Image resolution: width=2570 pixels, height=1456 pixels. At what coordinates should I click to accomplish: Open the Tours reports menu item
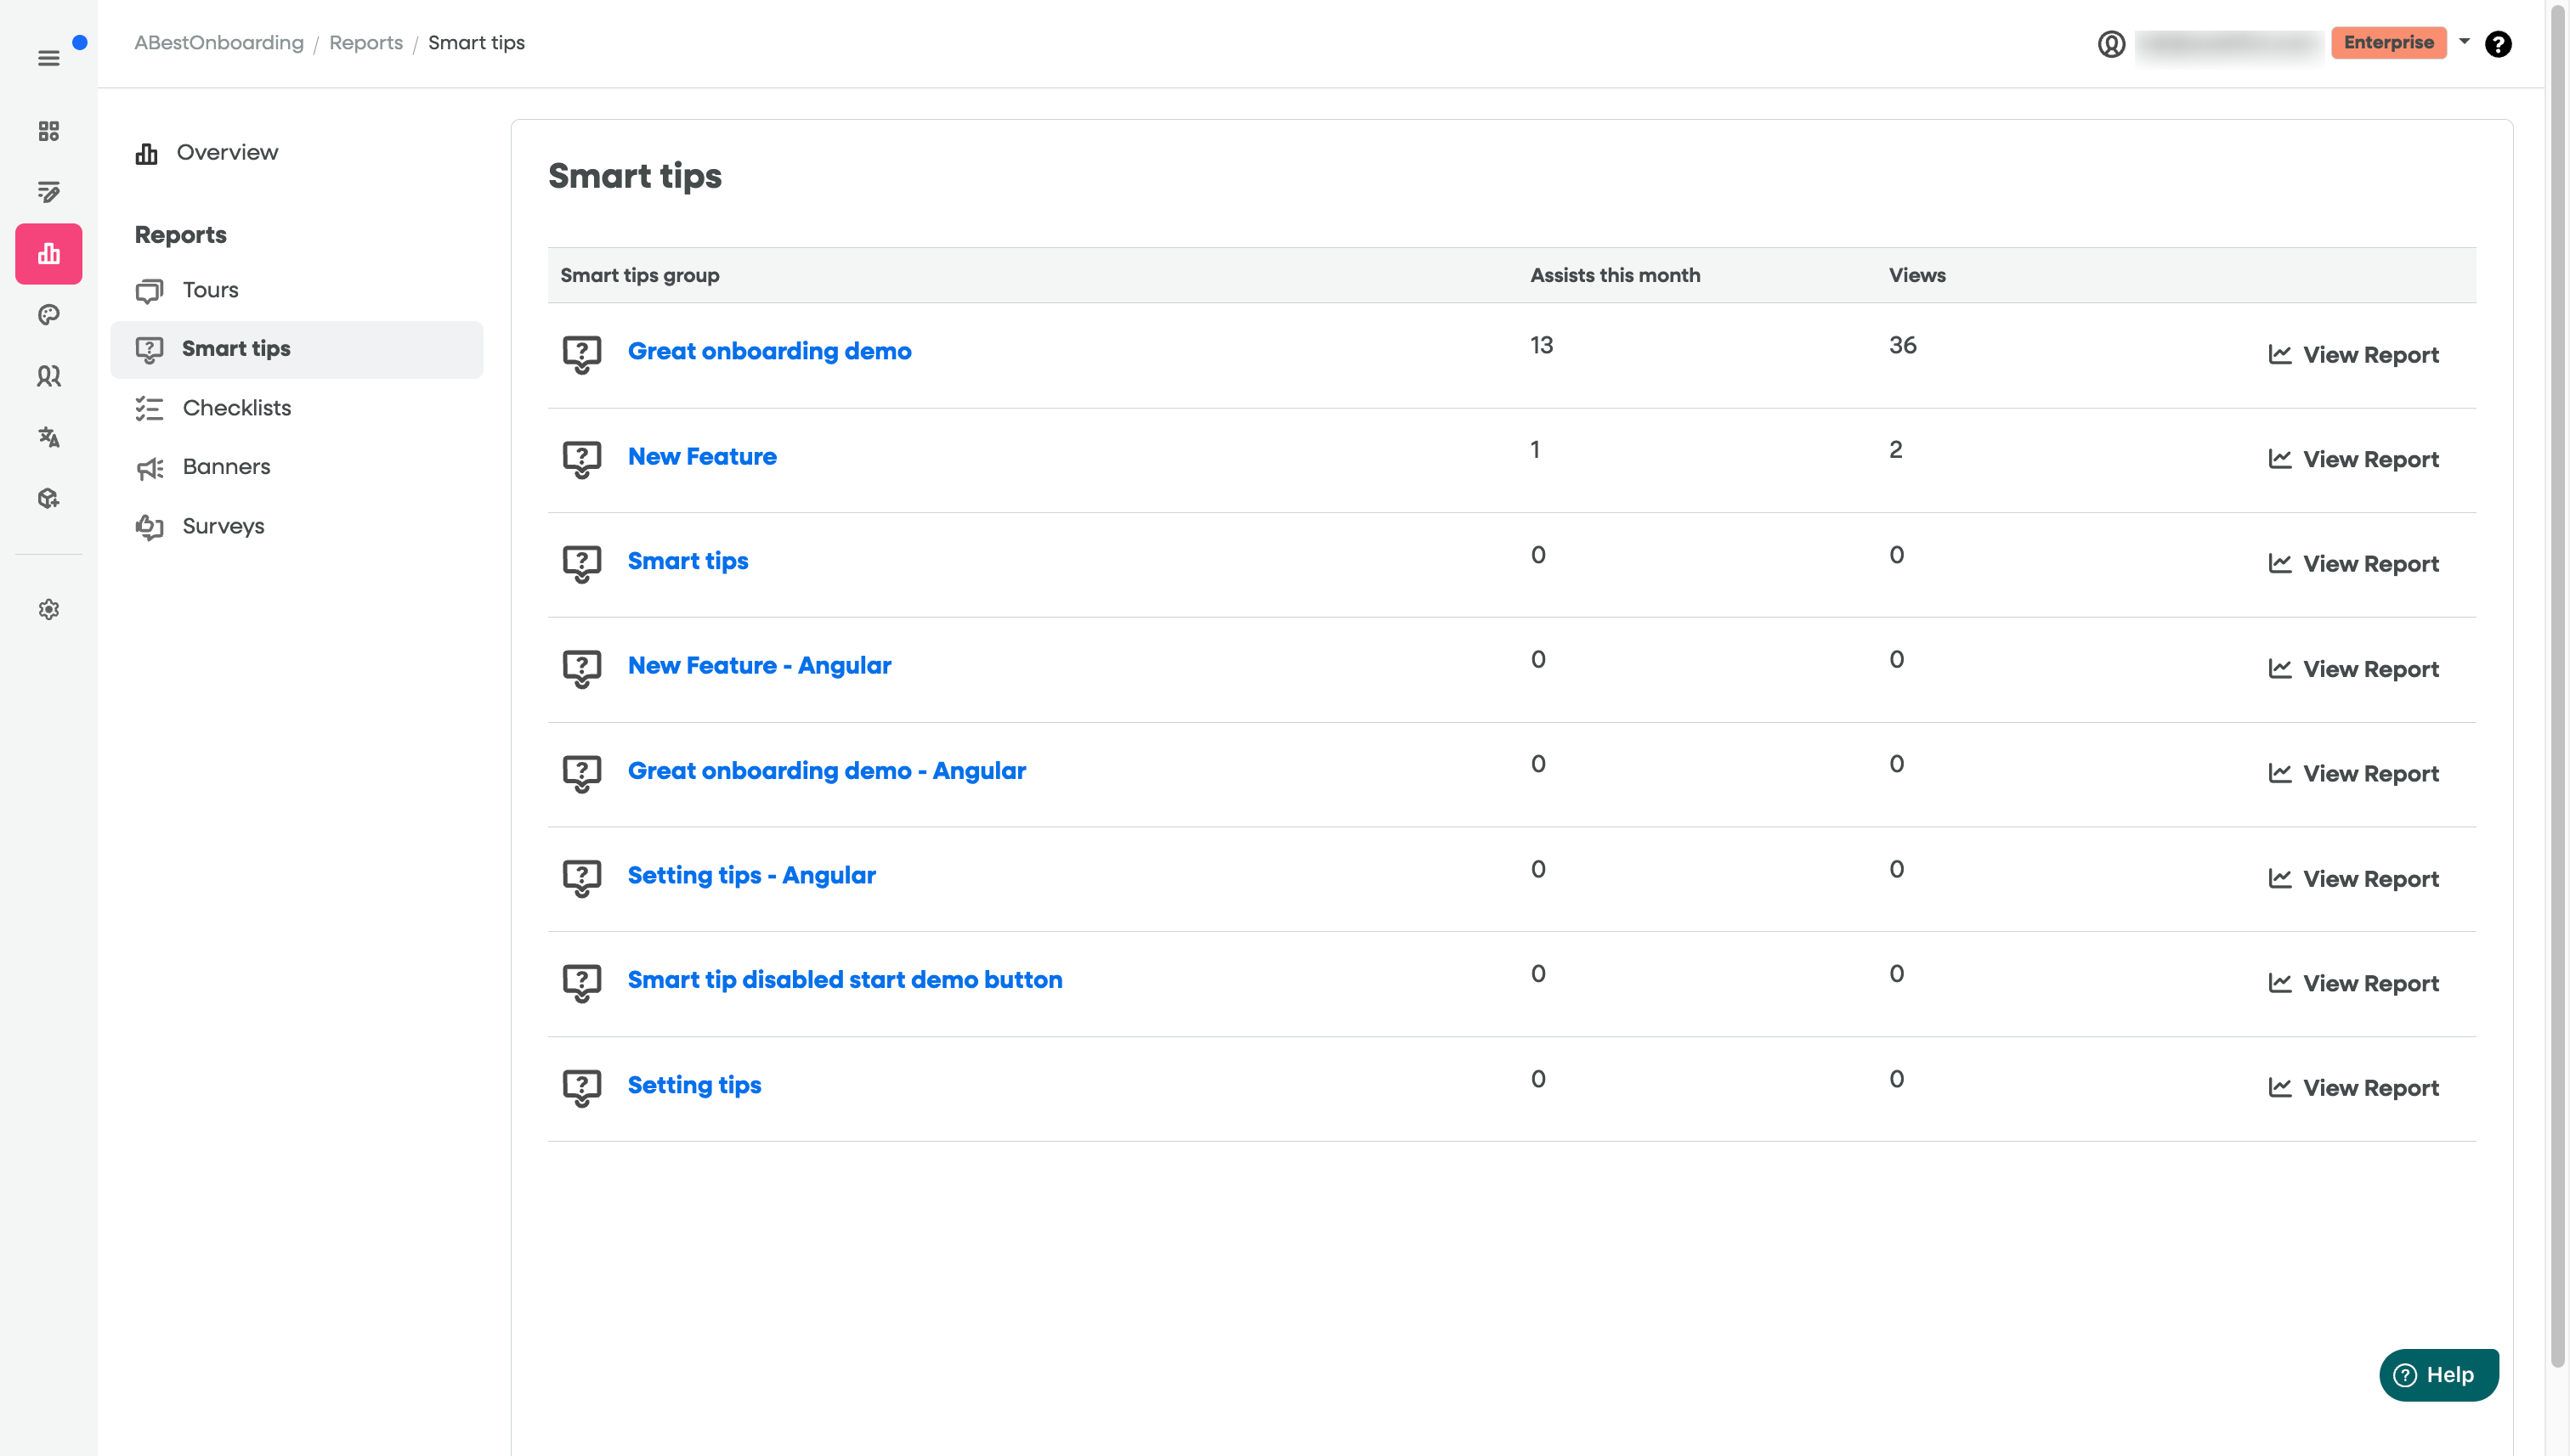pos(210,290)
